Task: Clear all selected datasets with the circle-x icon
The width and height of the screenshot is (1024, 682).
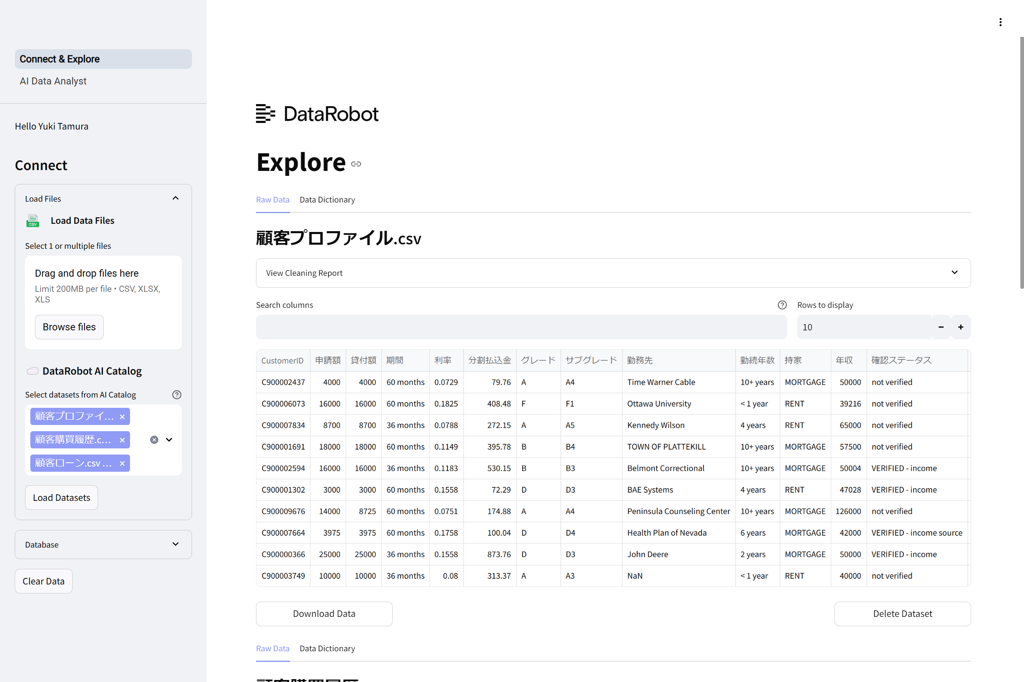Action: (154, 440)
